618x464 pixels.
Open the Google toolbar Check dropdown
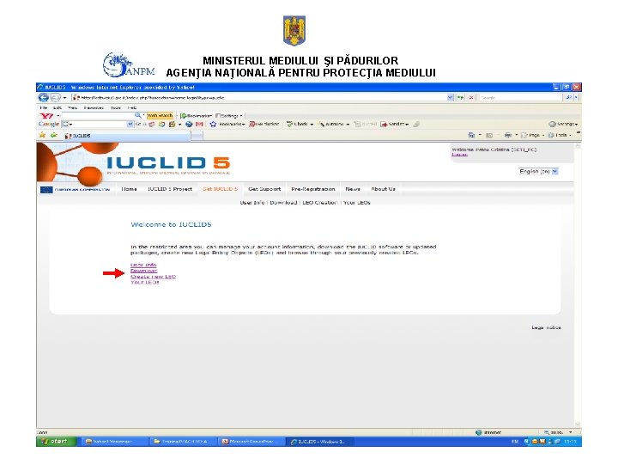(300, 124)
